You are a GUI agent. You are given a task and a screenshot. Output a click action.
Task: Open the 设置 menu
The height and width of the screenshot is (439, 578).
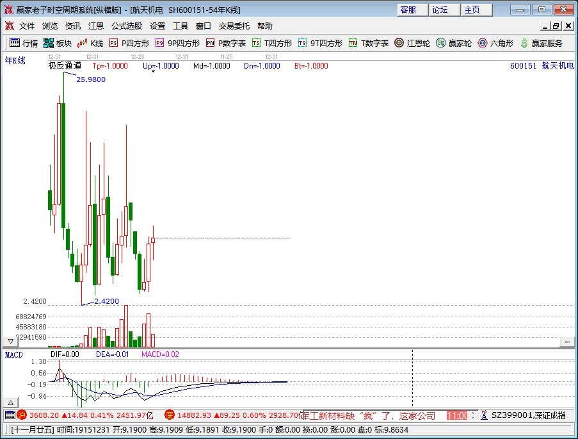coord(157,26)
